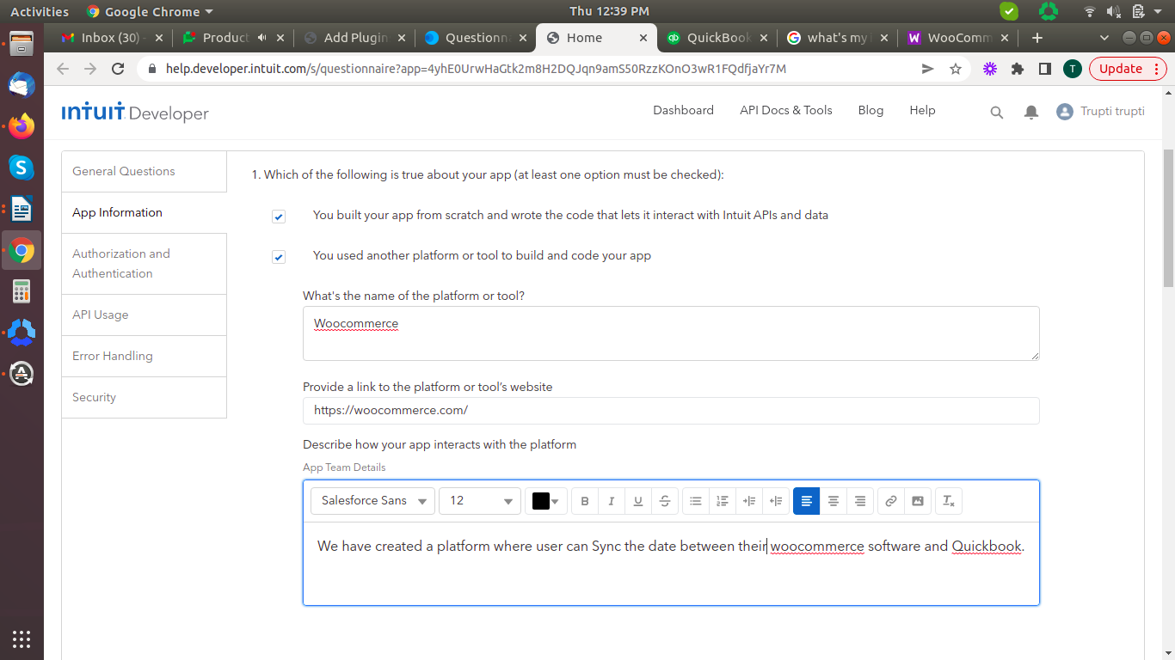
Task: Apply italic formatting in the editor toolbar
Action: (612, 501)
